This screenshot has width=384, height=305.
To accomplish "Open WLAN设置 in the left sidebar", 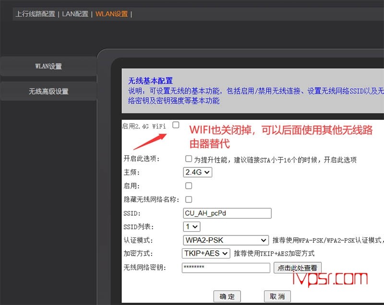I will [48, 66].
